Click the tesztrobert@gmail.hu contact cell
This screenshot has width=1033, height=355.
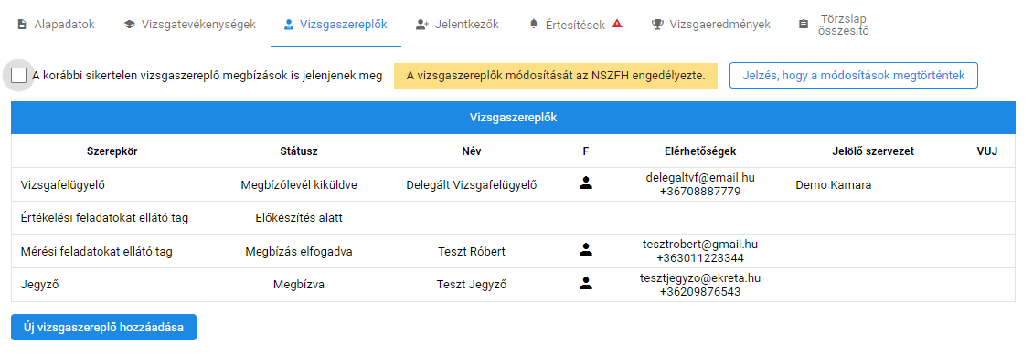(x=700, y=251)
